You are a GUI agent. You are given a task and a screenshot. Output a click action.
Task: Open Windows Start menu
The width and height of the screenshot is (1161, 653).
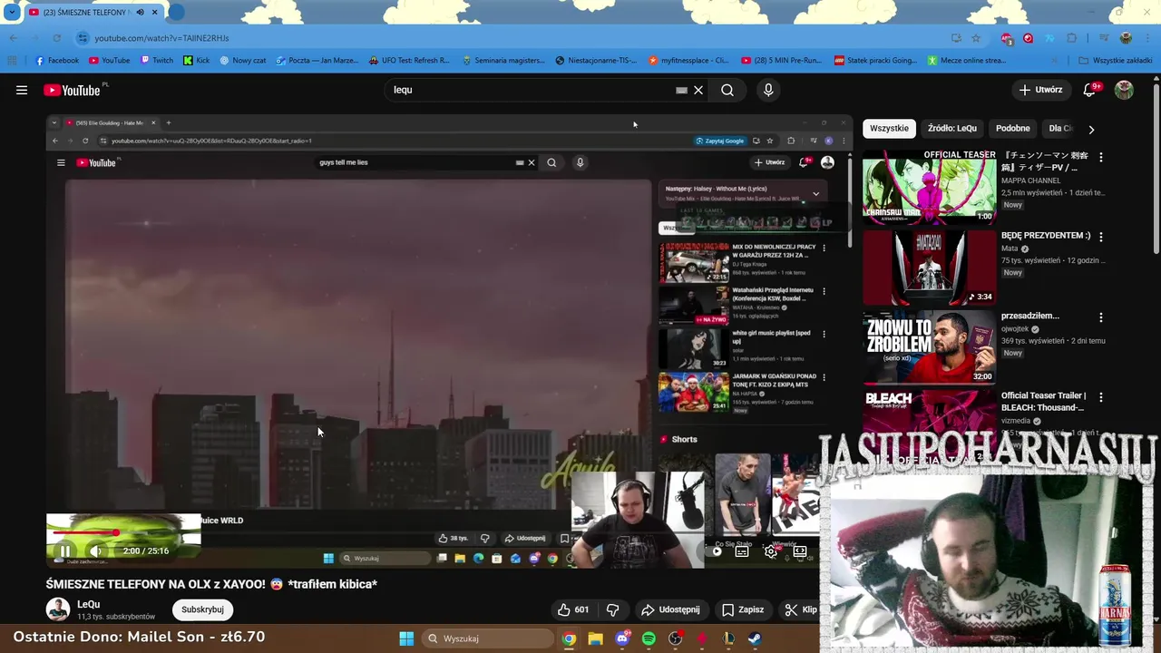[x=406, y=638]
